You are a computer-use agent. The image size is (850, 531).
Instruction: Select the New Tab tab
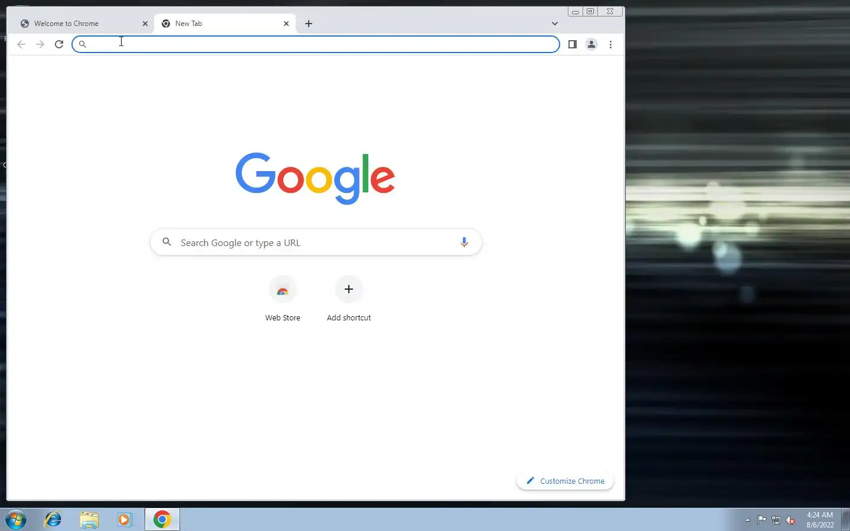click(225, 24)
